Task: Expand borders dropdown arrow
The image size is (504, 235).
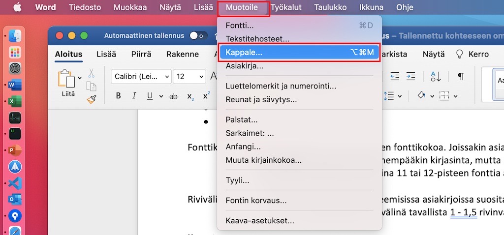Action: pyautogui.click(x=455, y=96)
